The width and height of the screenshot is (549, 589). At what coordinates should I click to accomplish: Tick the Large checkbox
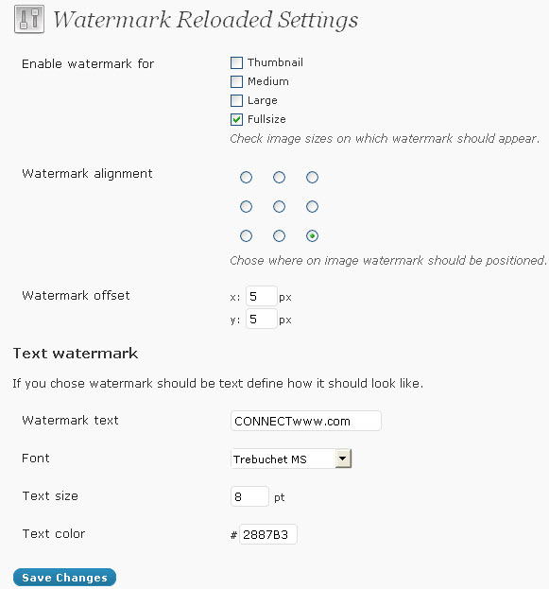236,100
